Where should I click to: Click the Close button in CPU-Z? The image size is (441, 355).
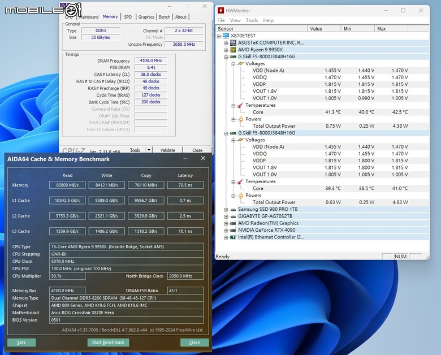pos(197,150)
